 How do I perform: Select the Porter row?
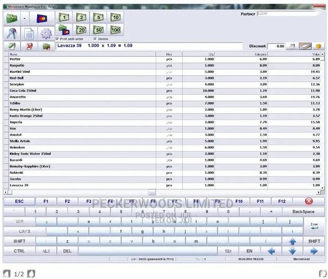tap(164, 59)
